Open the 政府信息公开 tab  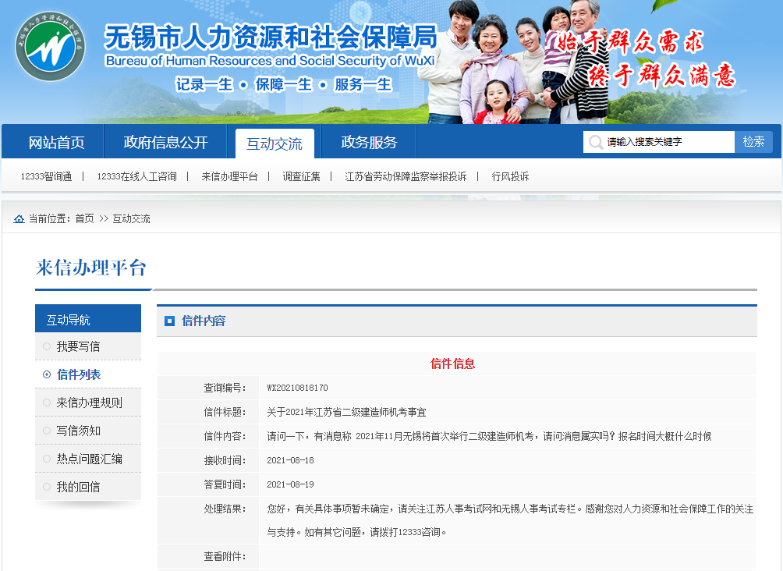(x=165, y=142)
